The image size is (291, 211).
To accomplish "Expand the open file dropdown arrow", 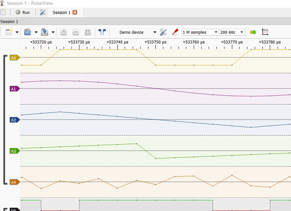I will coord(36,32).
